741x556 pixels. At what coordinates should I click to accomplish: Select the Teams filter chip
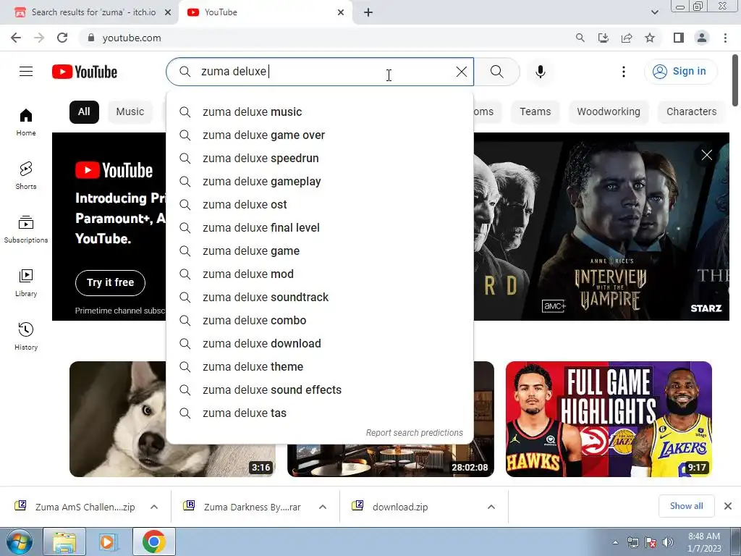coord(535,112)
